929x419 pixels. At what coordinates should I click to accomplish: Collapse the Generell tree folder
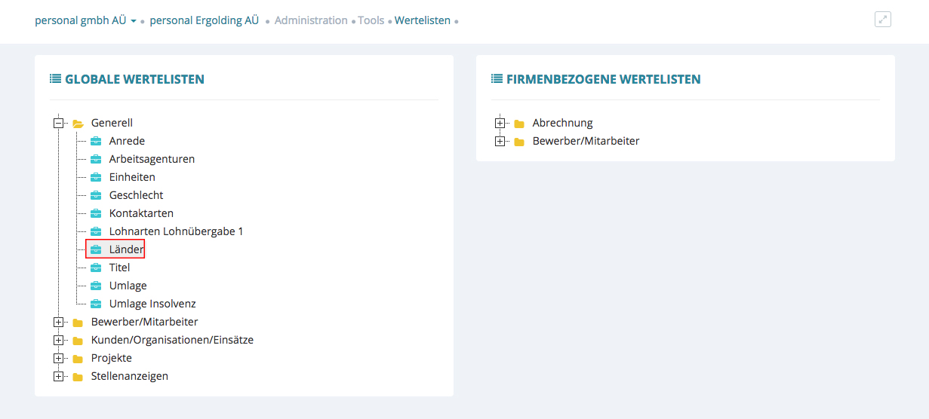click(58, 123)
